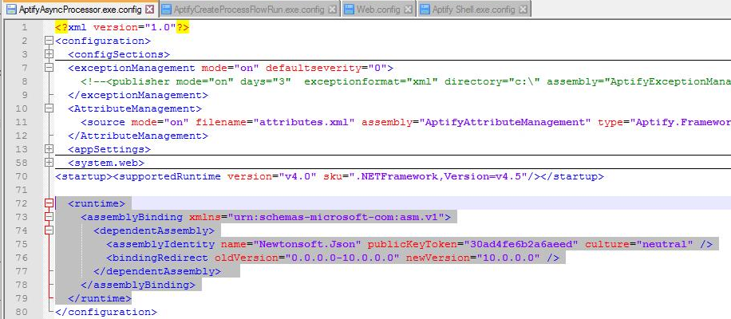The height and width of the screenshot is (319, 731).
Task: Click the opening <runtime> tag
Action: click(x=97, y=203)
